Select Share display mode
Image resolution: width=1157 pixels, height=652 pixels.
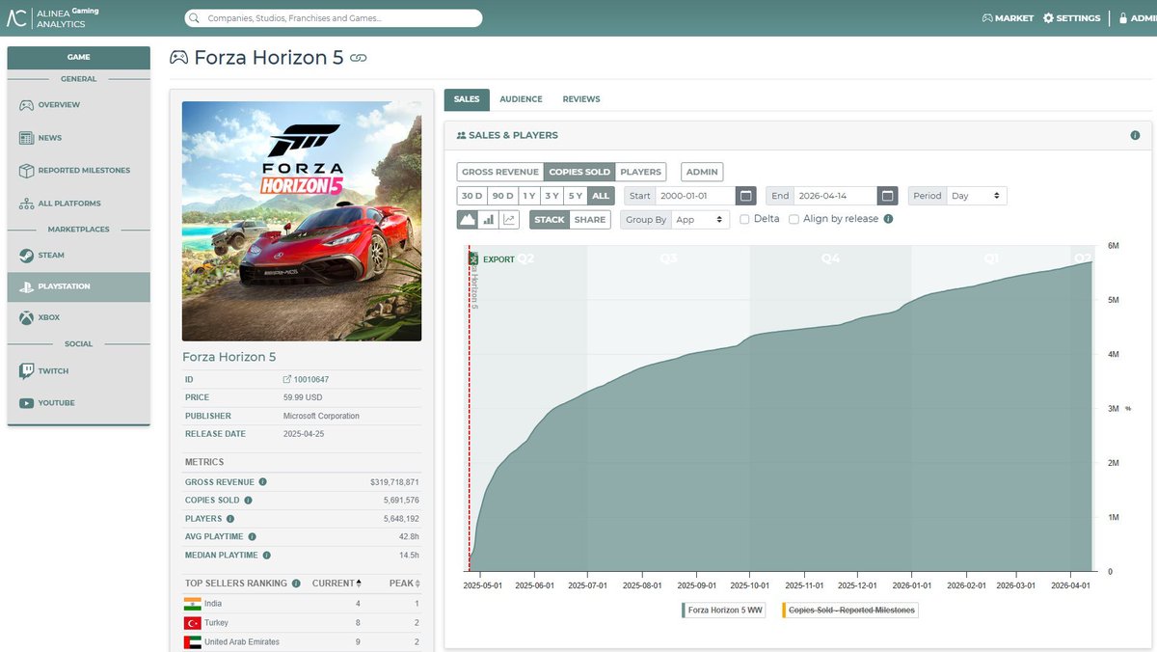click(590, 220)
